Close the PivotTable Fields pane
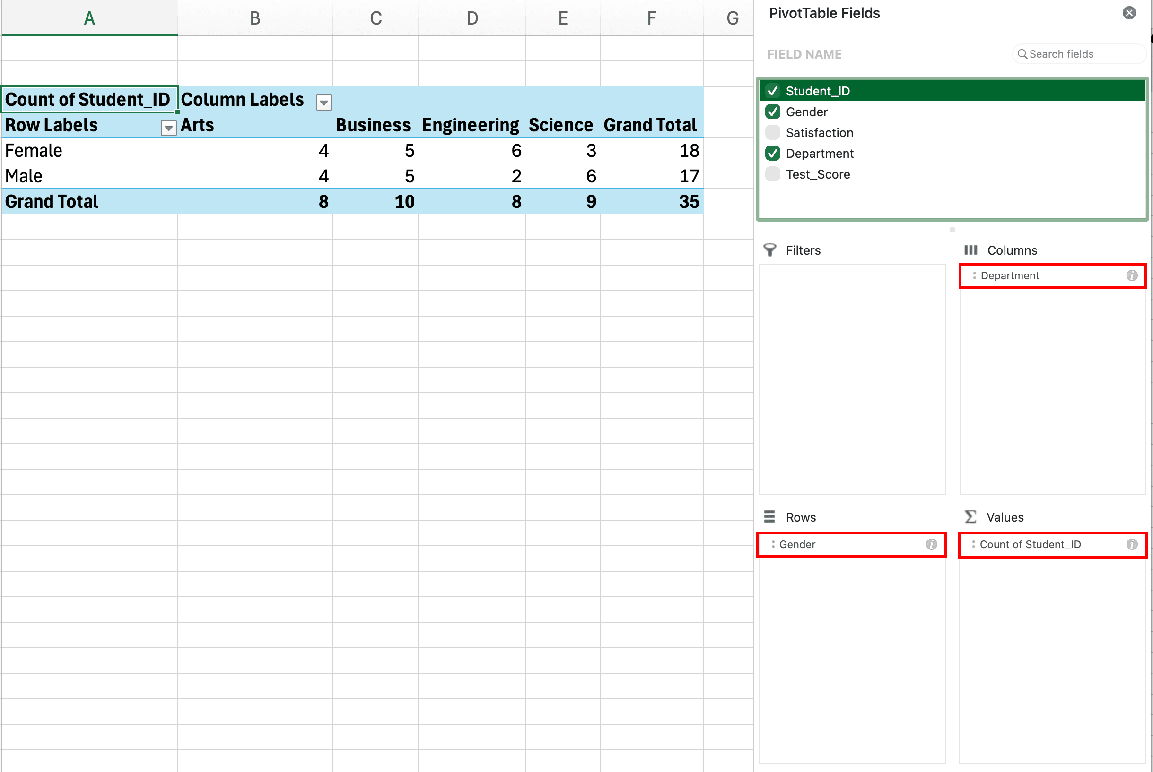1153x772 pixels. 1129,13
